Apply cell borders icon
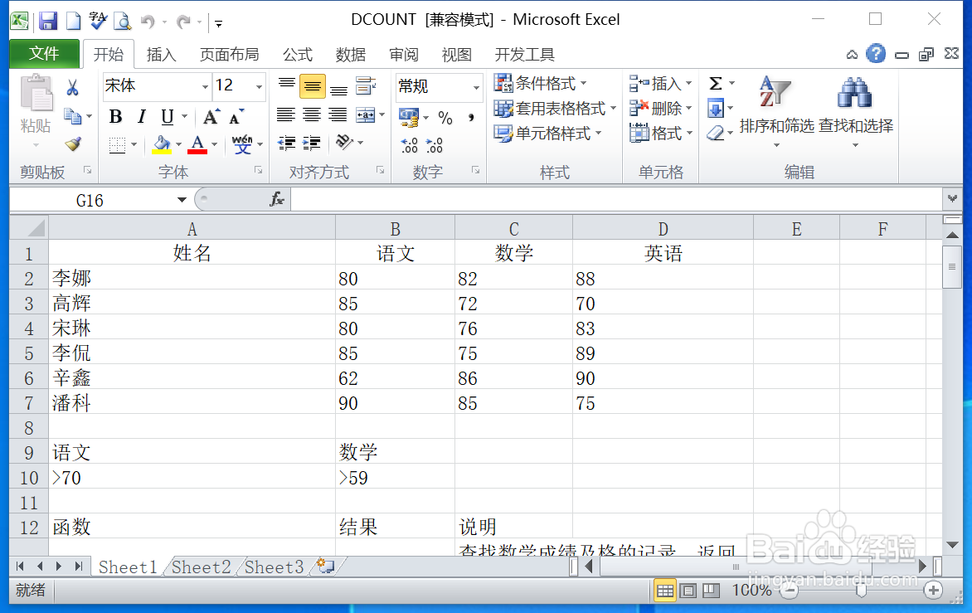This screenshot has width=972, height=613. click(117, 145)
